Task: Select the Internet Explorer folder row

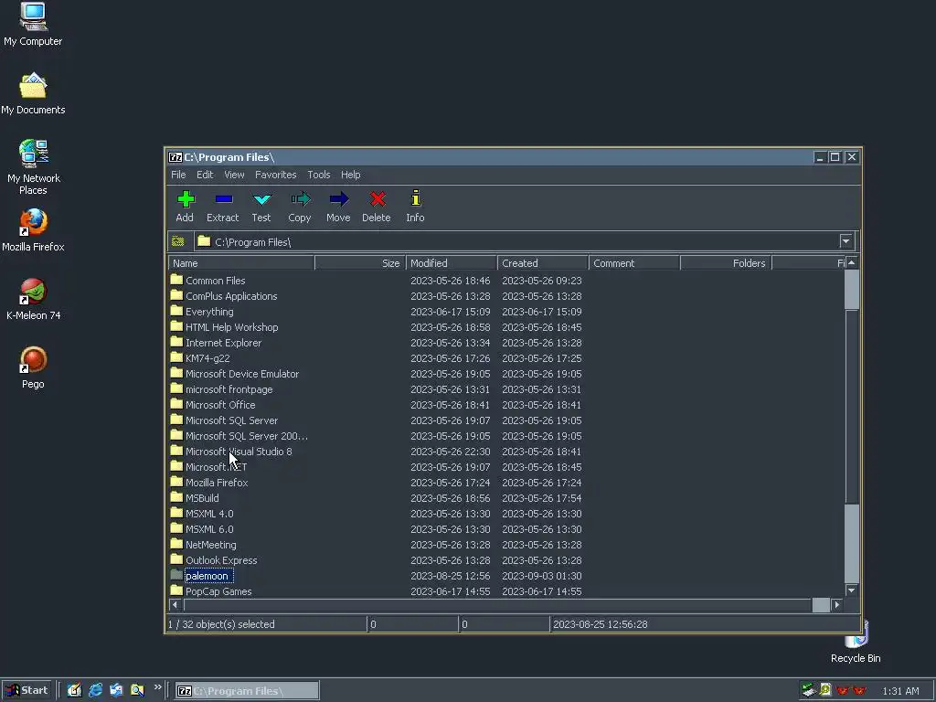Action: (x=223, y=343)
